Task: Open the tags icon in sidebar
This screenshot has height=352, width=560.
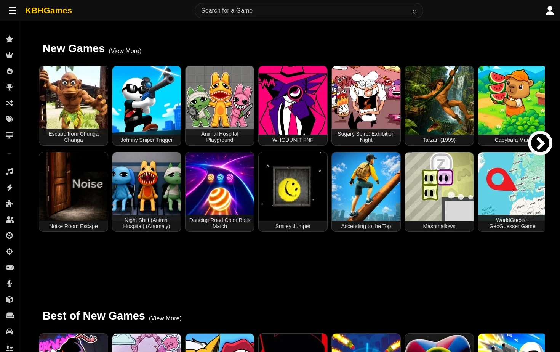Action: tap(10, 119)
